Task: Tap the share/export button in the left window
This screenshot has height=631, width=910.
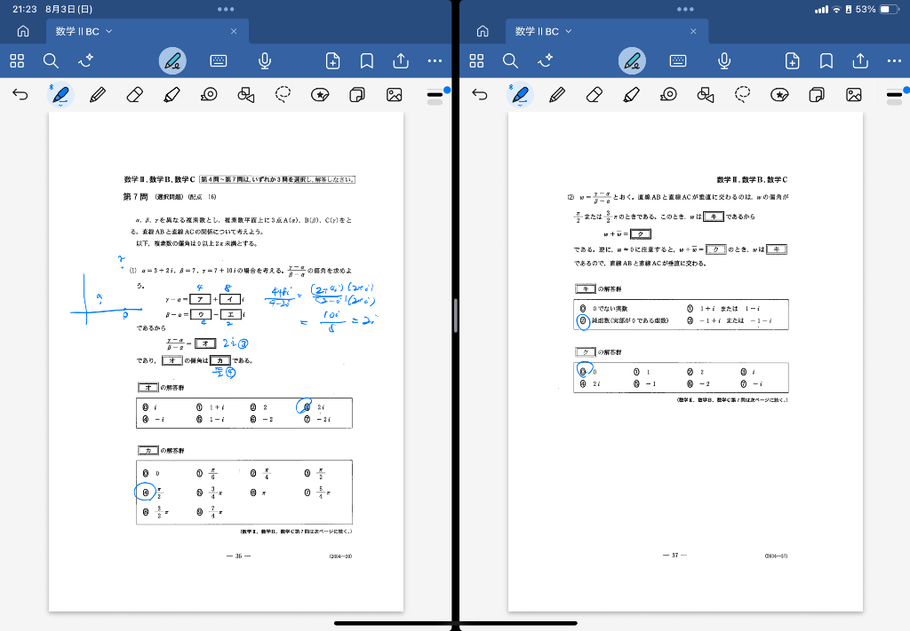Action: coord(401,61)
